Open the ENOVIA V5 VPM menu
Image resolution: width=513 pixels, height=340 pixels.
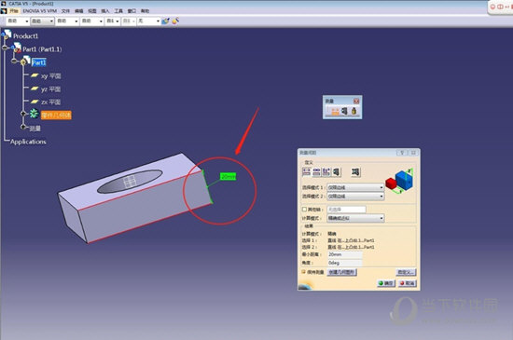(x=39, y=11)
